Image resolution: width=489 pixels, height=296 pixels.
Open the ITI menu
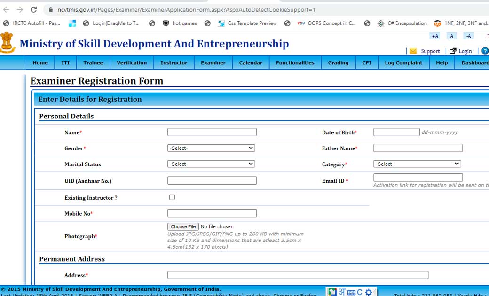[x=65, y=62]
